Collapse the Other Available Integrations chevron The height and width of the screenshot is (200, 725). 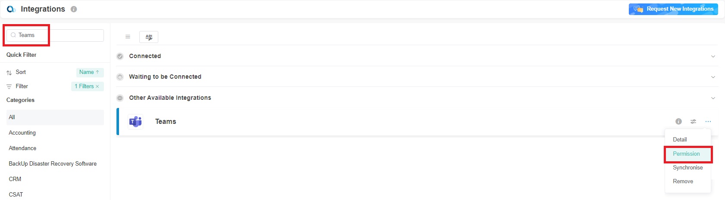pyautogui.click(x=713, y=98)
